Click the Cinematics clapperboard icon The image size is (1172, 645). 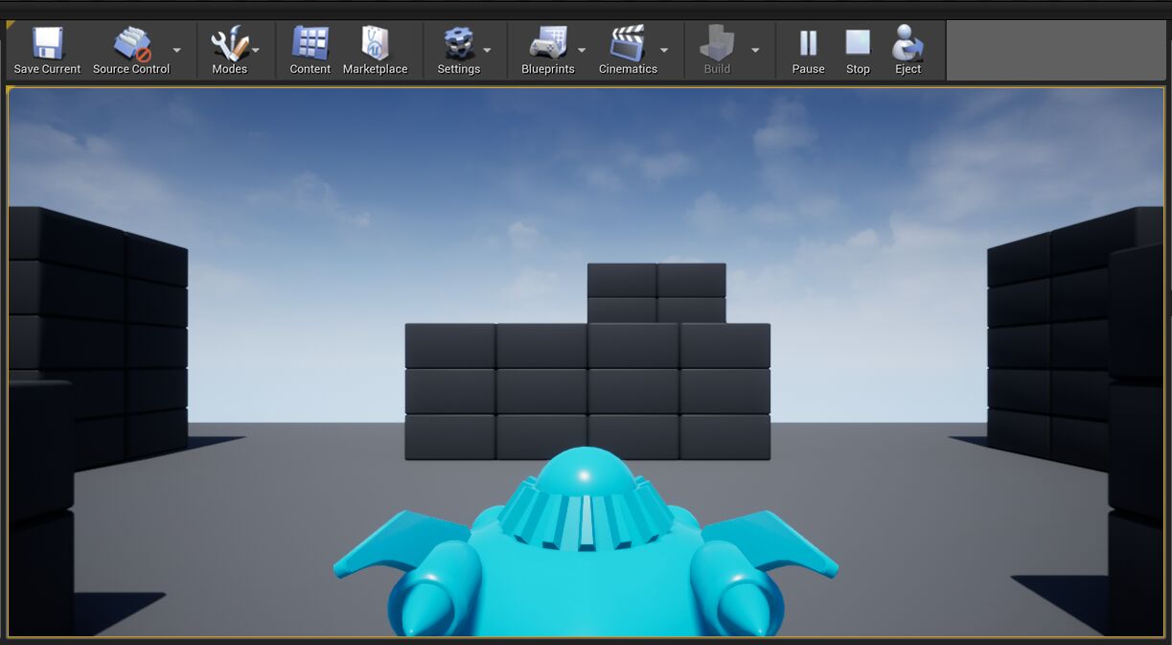[x=628, y=44]
